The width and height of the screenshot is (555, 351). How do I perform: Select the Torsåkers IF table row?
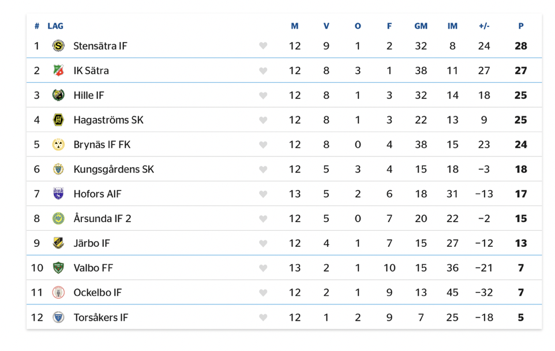click(284, 318)
